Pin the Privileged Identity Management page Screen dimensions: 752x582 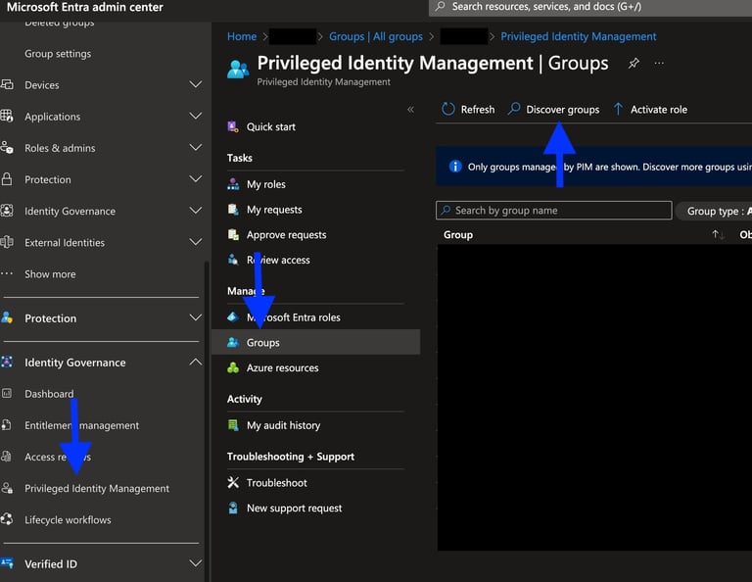coord(634,63)
